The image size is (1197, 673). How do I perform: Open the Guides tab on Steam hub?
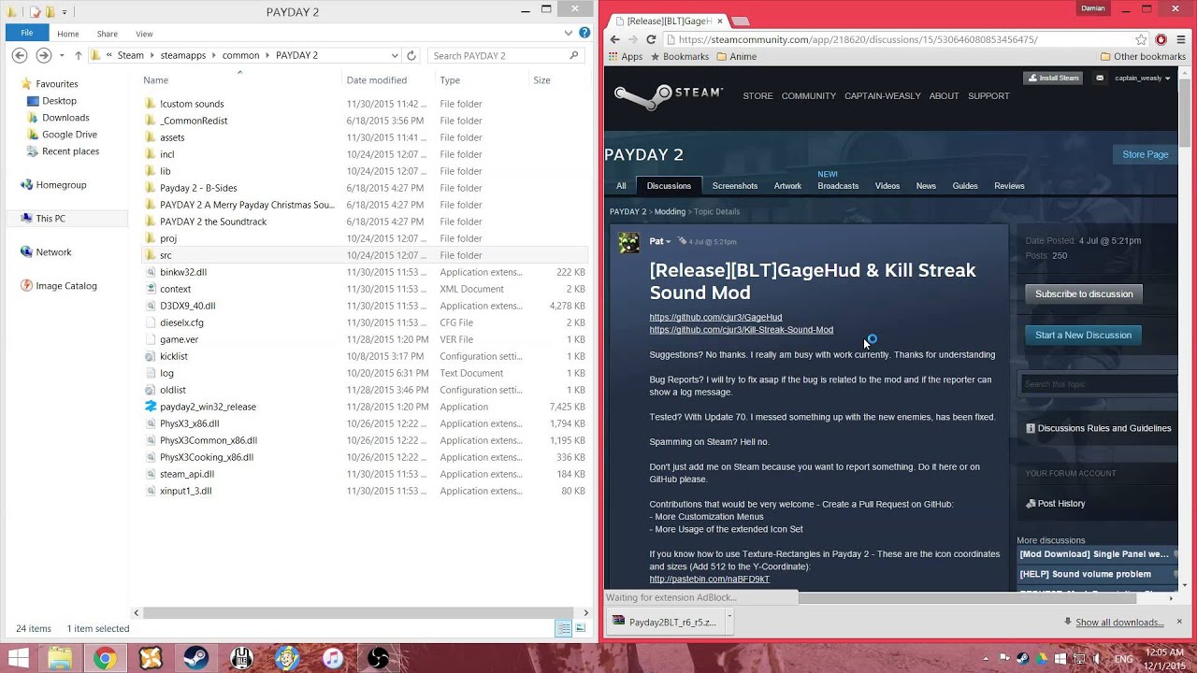pos(965,186)
